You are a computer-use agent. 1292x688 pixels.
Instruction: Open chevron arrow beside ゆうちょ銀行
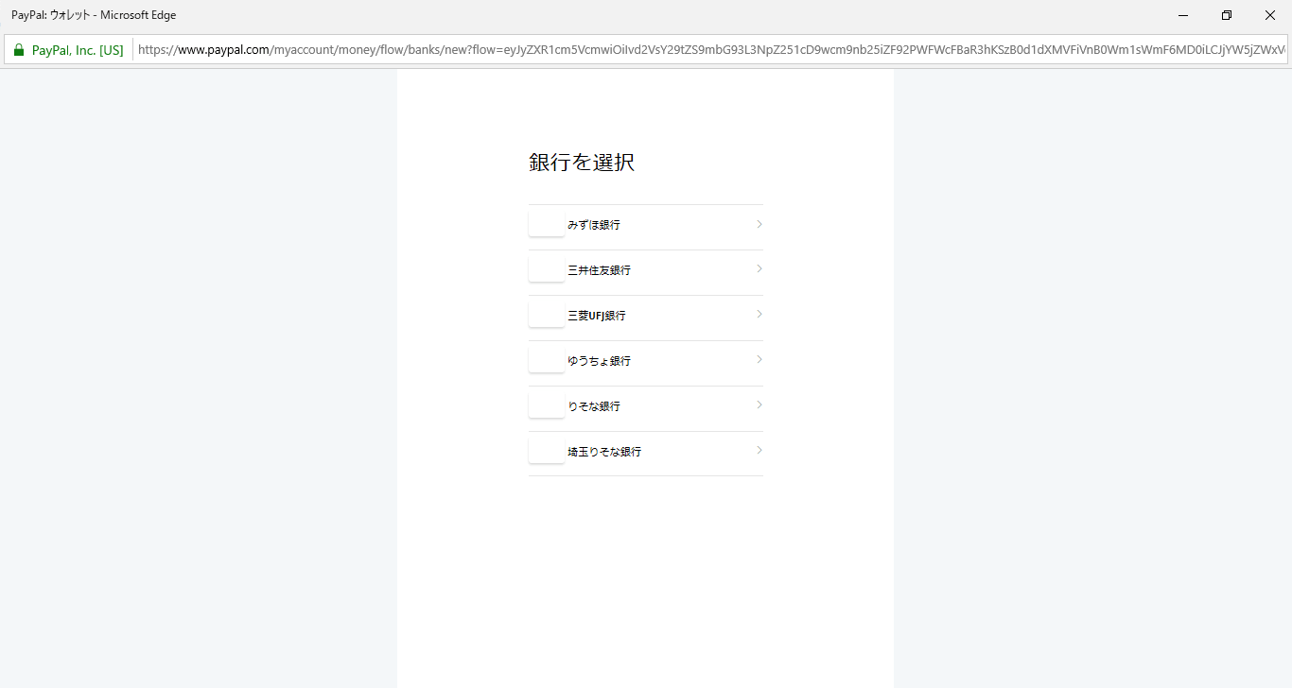click(759, 360)
